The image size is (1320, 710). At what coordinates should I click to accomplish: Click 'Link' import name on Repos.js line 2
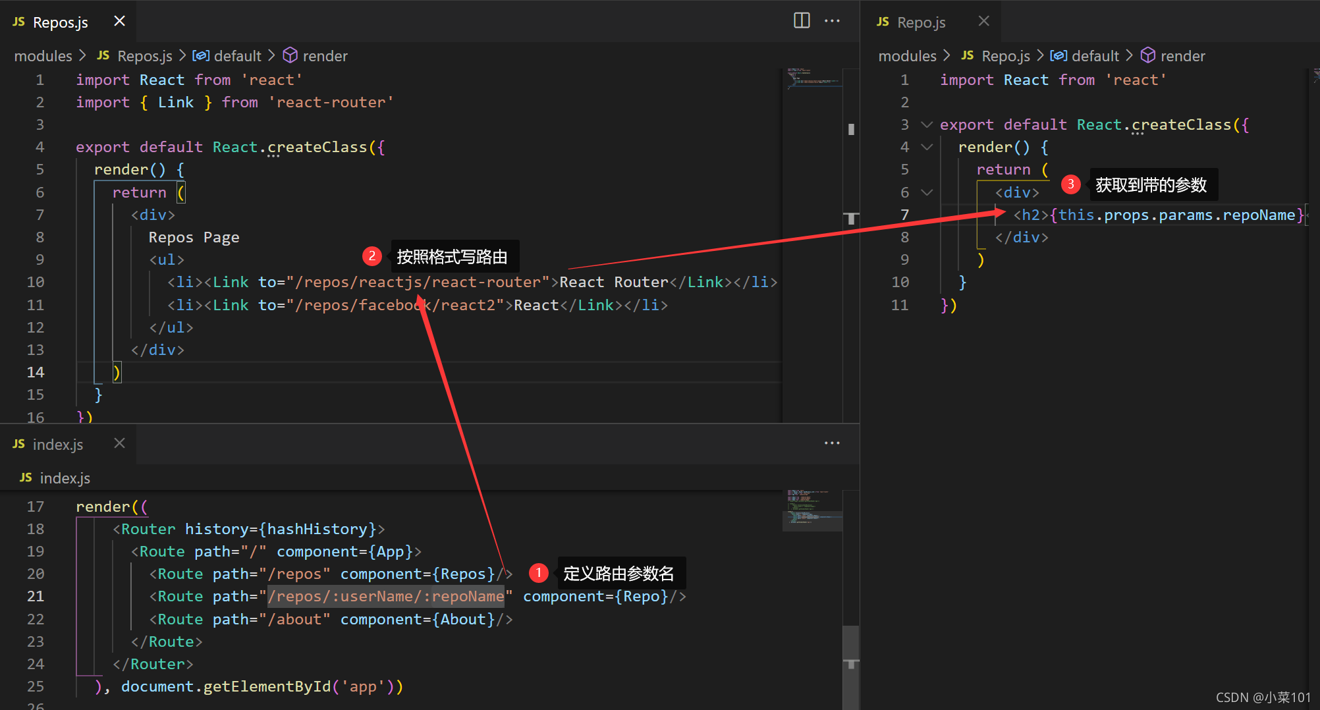pos(176,102)
